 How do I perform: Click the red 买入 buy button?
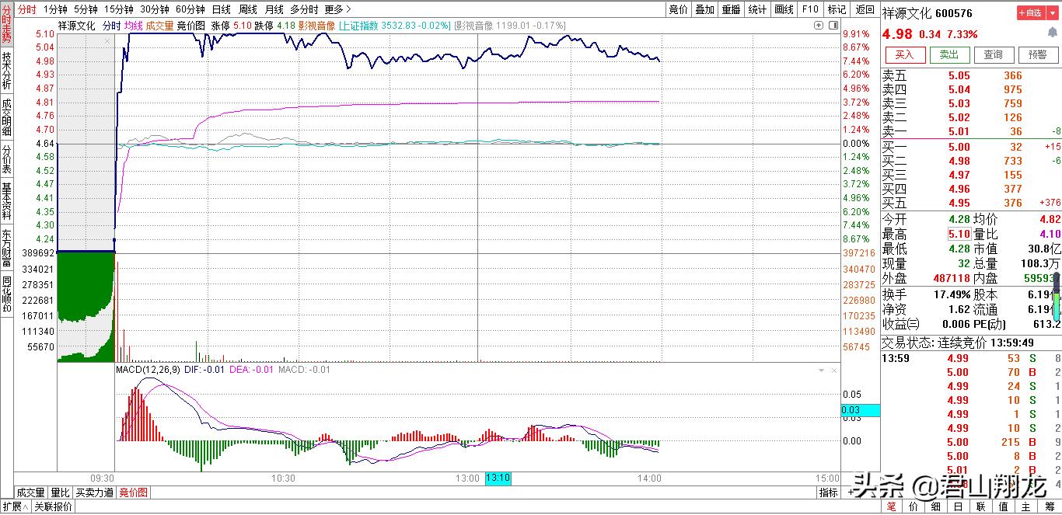click(905, 54)
